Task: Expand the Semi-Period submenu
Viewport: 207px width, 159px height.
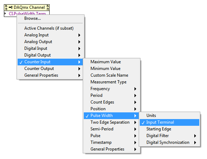Action: click(111, 129)
